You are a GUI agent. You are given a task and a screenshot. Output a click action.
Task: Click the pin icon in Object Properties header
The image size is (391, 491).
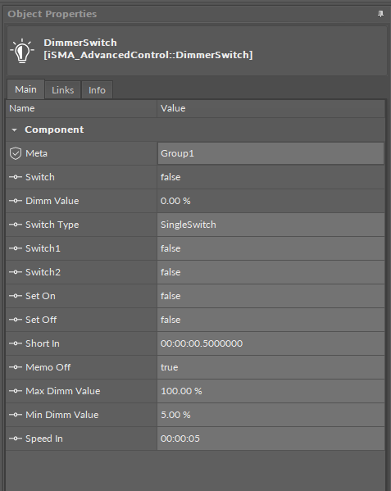coord(380,14)
